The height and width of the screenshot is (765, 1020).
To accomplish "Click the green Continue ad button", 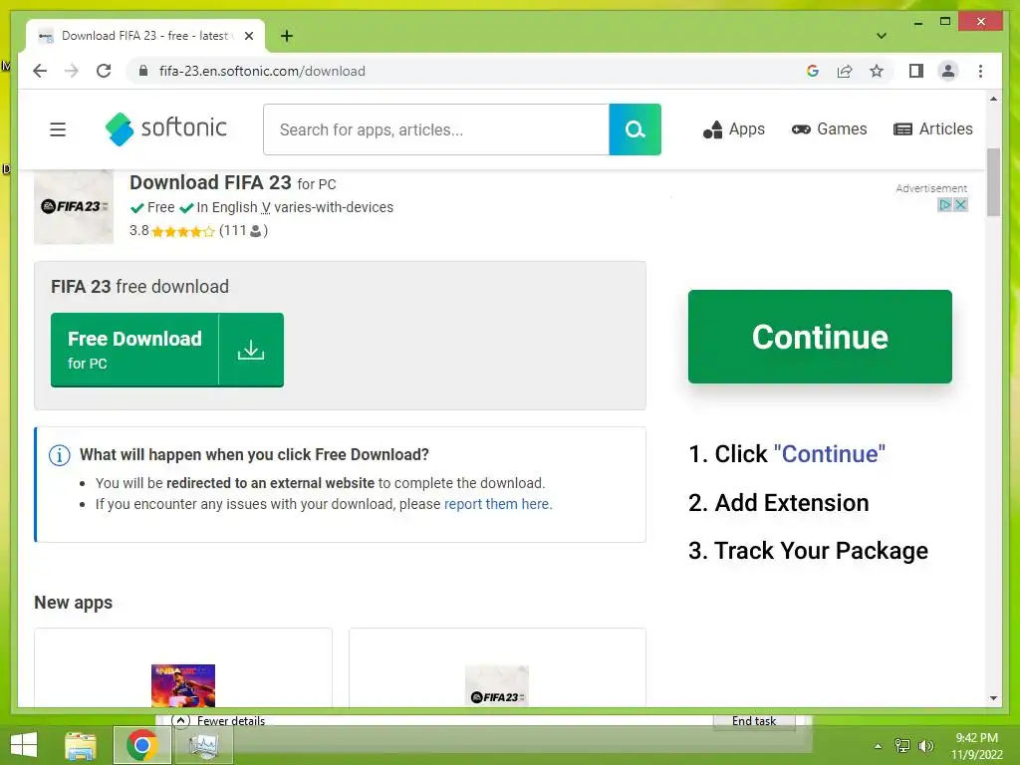I will 820,337.
